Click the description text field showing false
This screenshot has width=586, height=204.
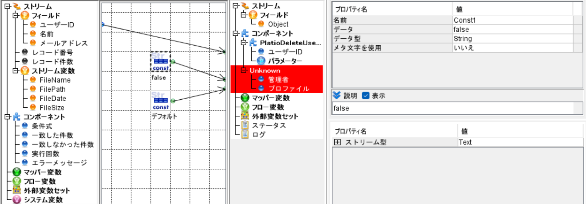tap(453, 109)
